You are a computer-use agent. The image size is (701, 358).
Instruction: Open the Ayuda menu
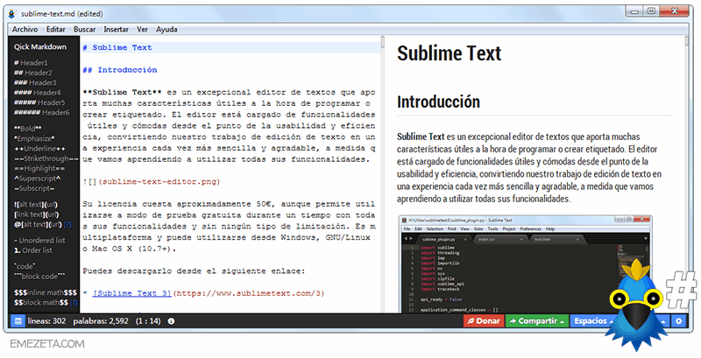pyautogui.click(x=166, y=30)
